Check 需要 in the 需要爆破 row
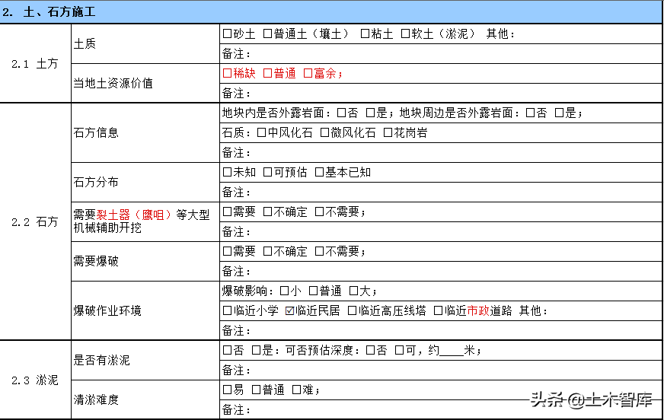The height and width of the screenshot is (420, 664). tap(227, 251)
